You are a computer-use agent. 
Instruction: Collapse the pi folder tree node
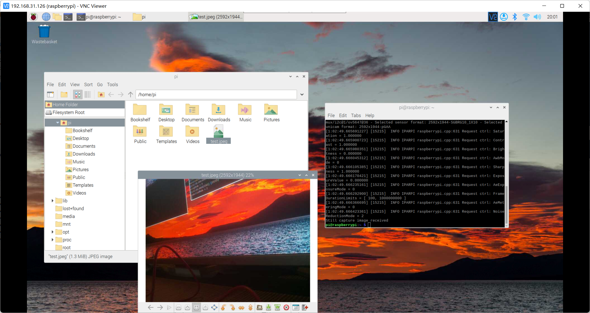(x=58, y=123)
